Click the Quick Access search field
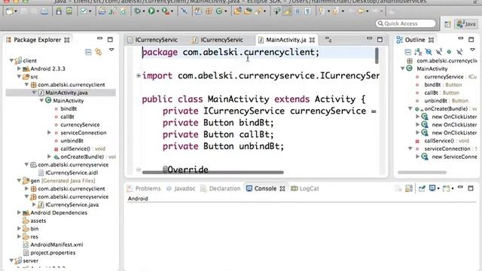Screen dimensions: 482x271 pos(406,23)
